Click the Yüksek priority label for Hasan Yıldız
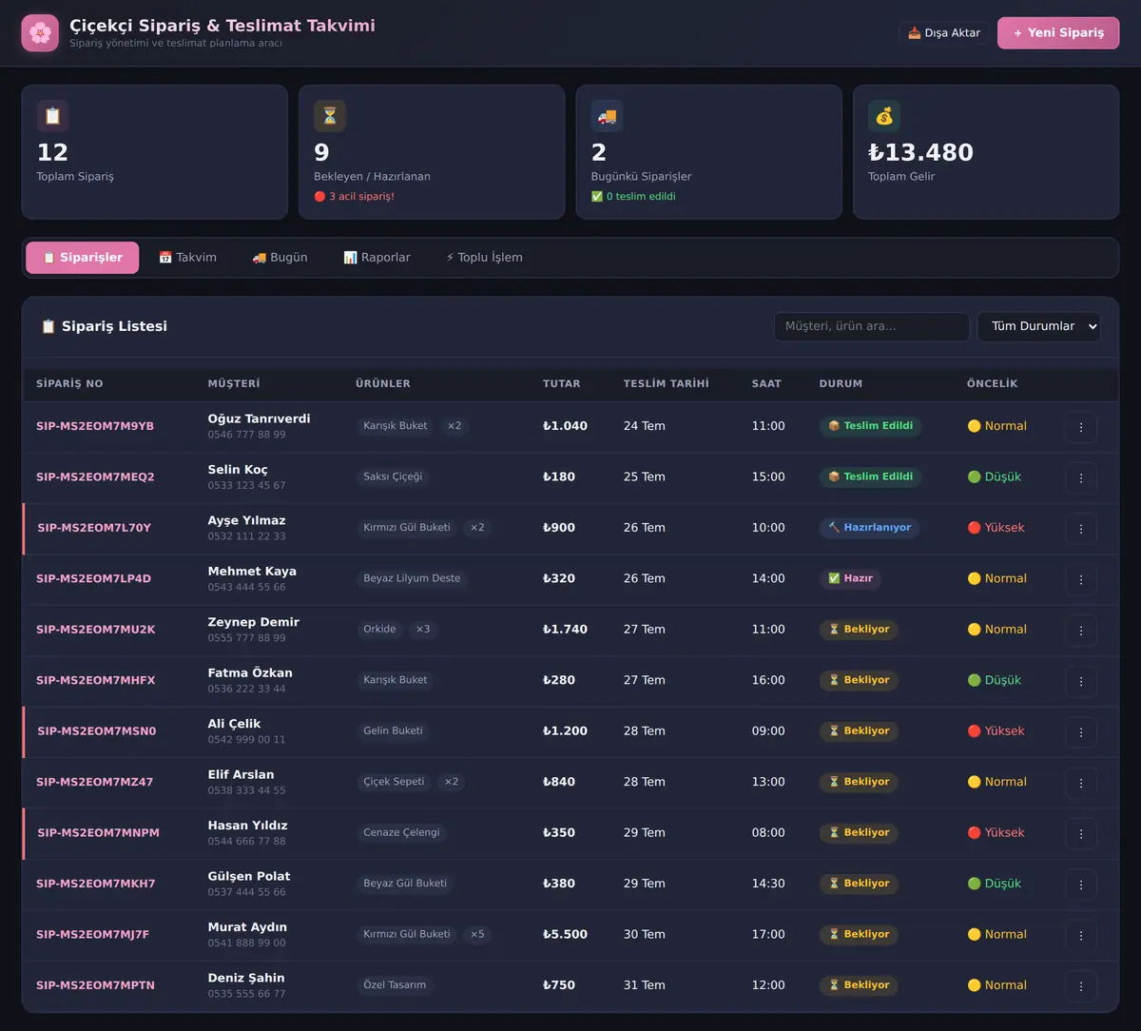This screenshot has width=1141, height=1031. click(x=996, y=832)
